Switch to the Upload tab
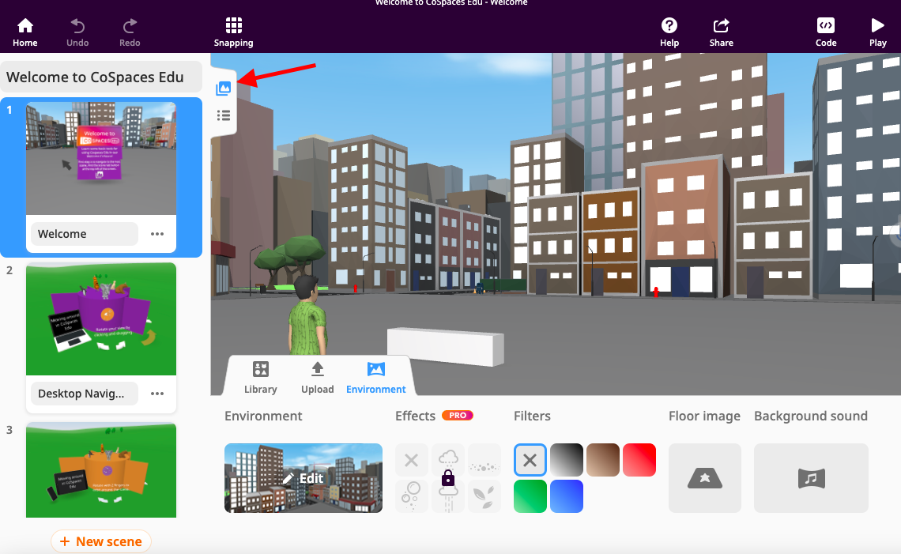The height and width of the screenshot is (554, 901). pos(317,378)
